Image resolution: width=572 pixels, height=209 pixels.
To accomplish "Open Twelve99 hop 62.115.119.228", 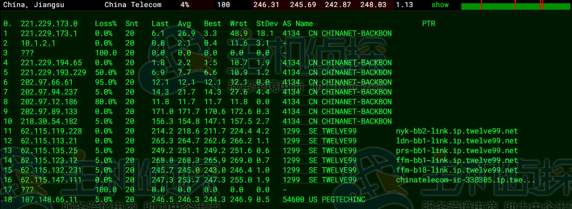I will pyautogui.click(x=51, y=131).
